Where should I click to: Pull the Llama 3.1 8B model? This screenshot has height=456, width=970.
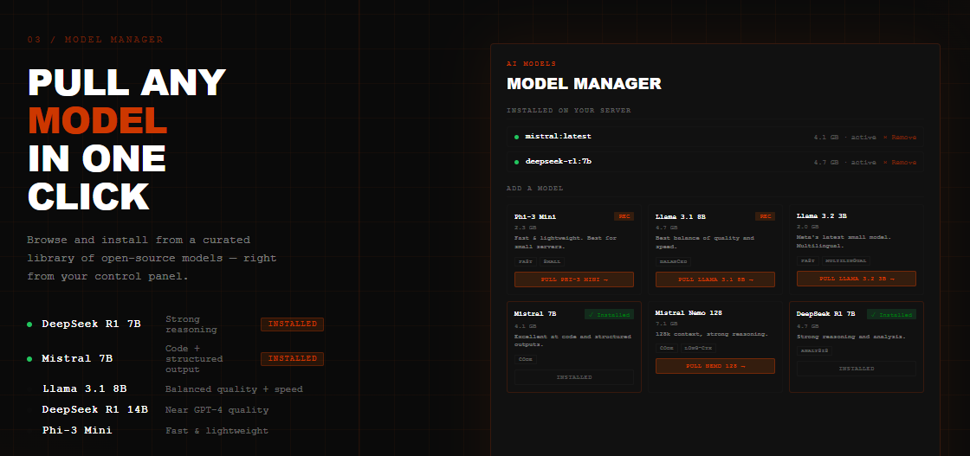coord(715,279)
